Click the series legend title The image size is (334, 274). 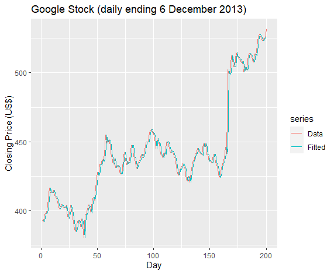pyautogui.click(x=302, y=119)
